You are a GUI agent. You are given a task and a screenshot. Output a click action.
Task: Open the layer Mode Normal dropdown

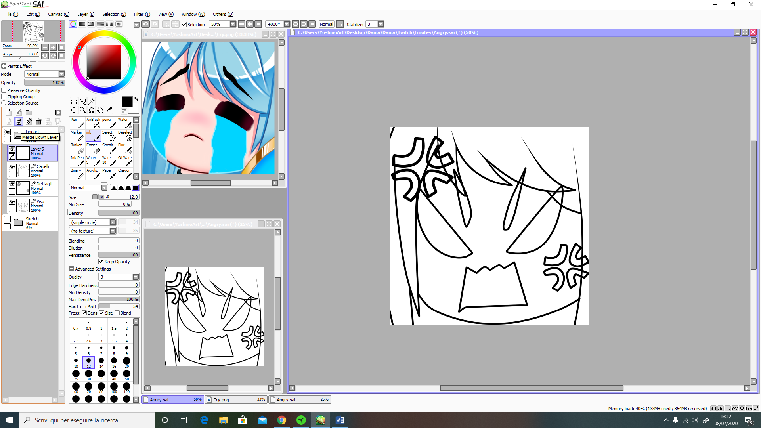point(45,74)
